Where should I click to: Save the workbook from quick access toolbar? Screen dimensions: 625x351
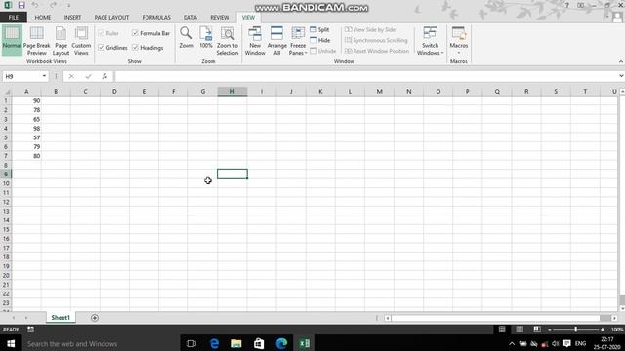(x=21, y=5)
